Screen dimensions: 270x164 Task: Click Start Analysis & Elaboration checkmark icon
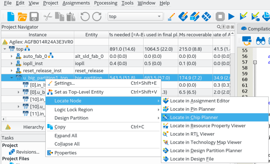244,16
